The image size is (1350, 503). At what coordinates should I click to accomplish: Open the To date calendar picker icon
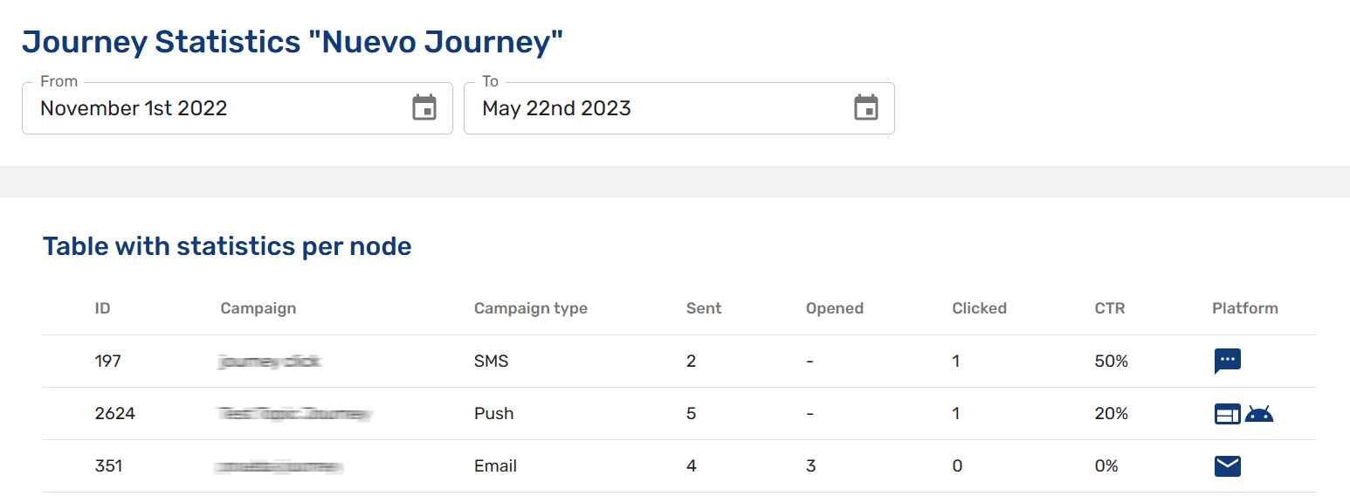[x=866, y=107]
